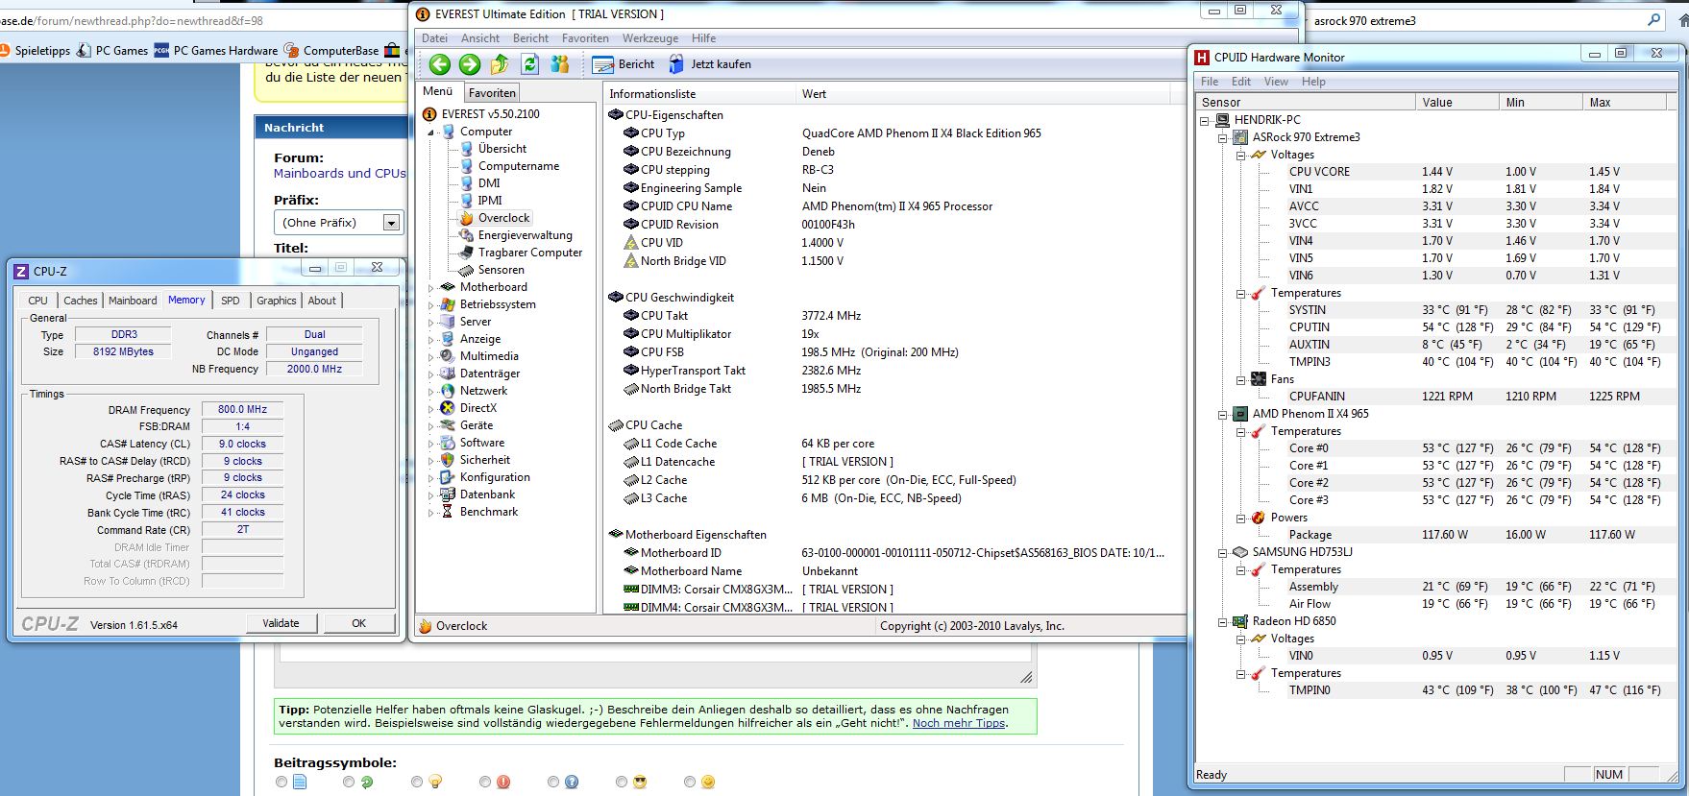The image size is (1689, 796).
Task: Collapse Powers node in HWMonitor
Action: [1240, 519]
